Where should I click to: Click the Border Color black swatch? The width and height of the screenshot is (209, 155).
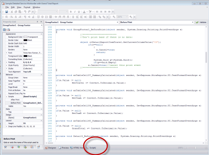(x=25, y=40)
